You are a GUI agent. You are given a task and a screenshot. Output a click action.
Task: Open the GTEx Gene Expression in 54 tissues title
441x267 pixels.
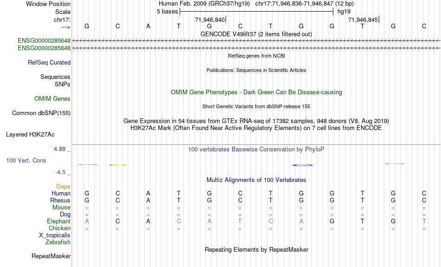256,121
